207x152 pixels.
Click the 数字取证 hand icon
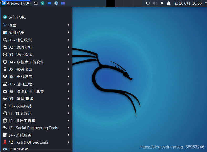coord(5,113)
